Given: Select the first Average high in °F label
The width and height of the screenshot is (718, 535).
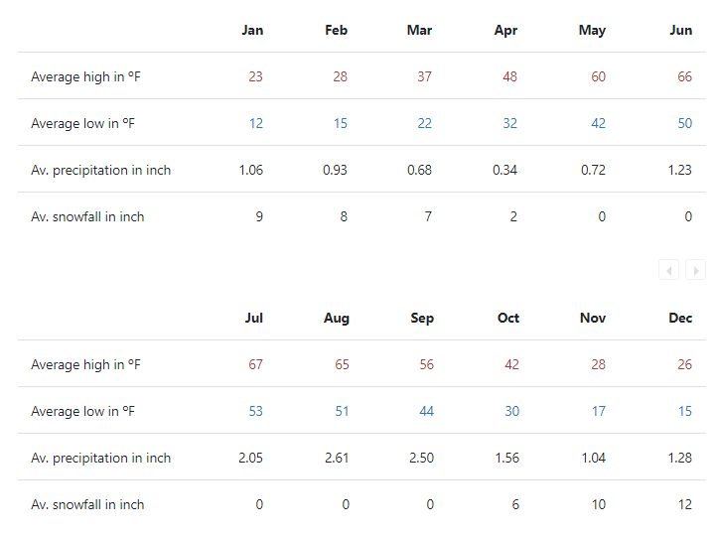Looking at the screenshot, I should pyautogui.click(x=85, y=76).
